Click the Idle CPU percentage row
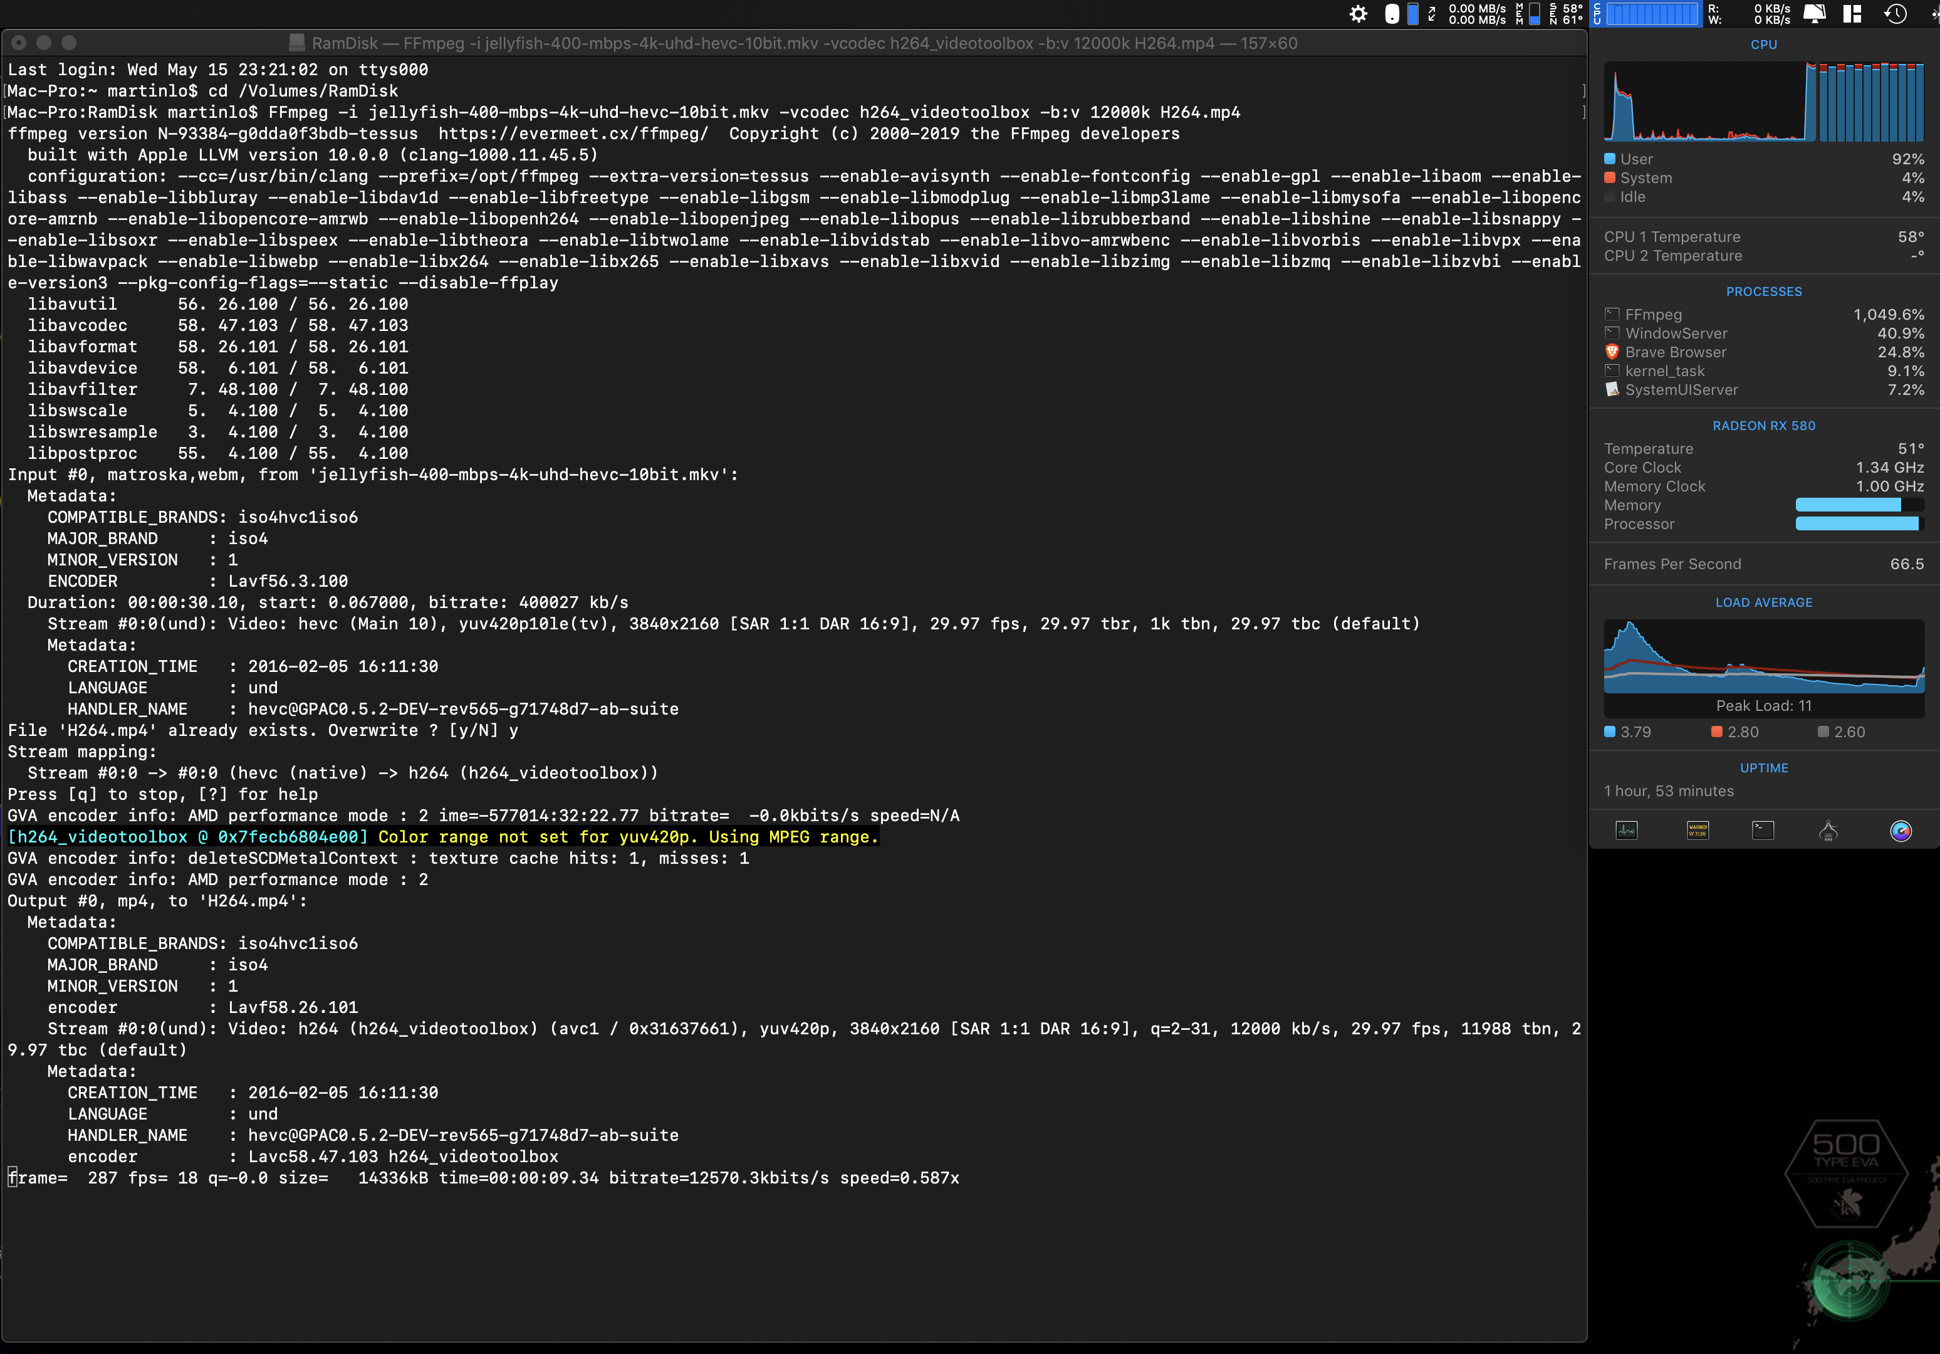Viewport: 1940px width, 1354px height. [x=1763, y=196]
